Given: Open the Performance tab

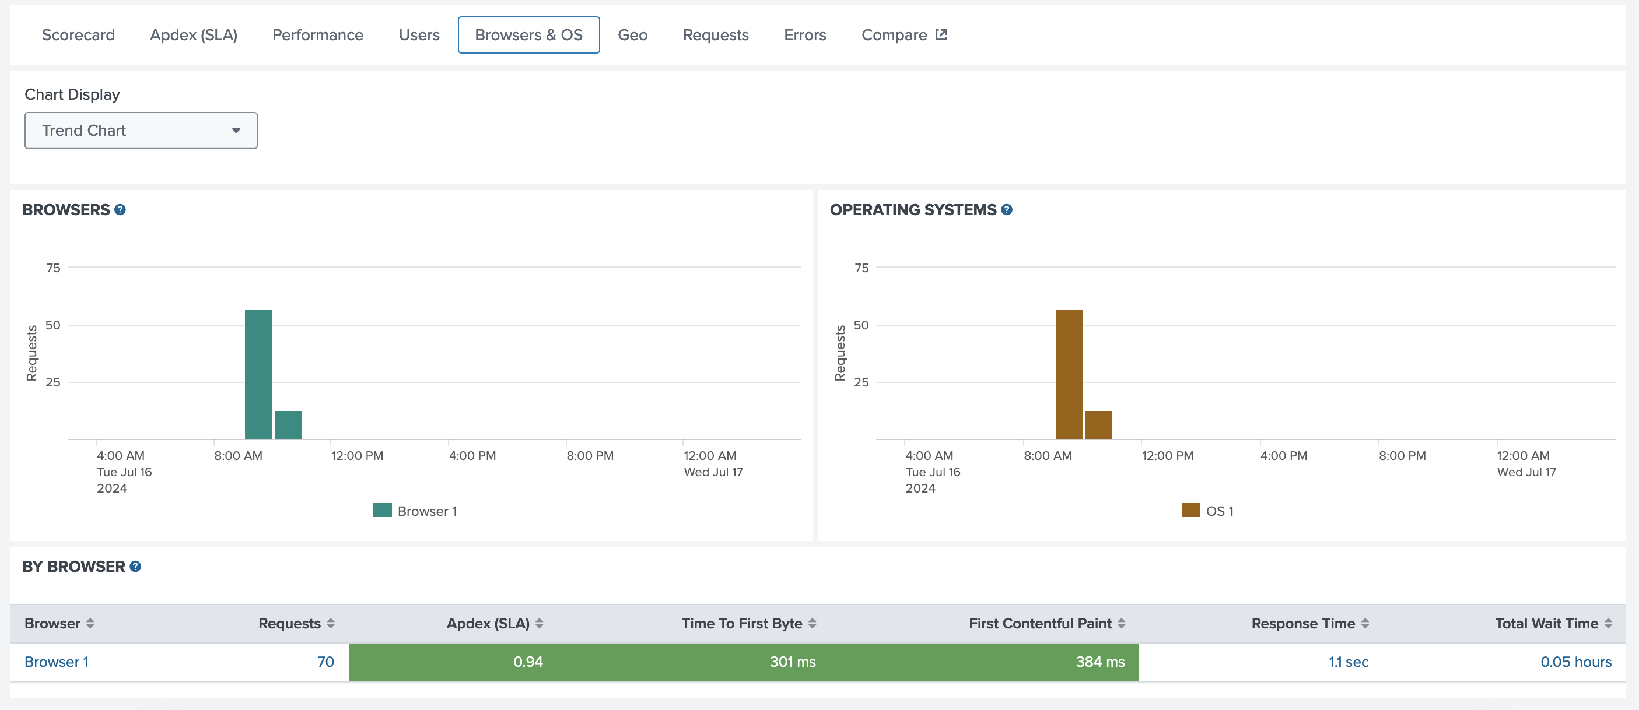Looking at the screenshot, I should pyautogui.click(x=317, y=35).
